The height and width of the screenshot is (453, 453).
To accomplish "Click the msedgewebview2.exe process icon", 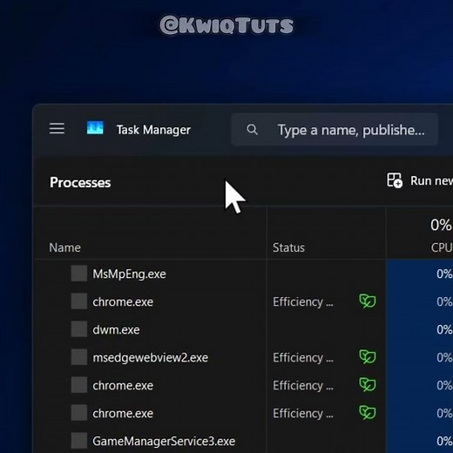I will pyautogui.click(x=79, y=357).
